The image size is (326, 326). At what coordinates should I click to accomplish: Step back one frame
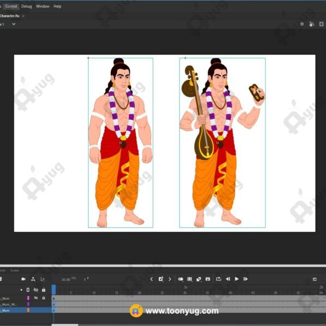[x=228, y=279]
